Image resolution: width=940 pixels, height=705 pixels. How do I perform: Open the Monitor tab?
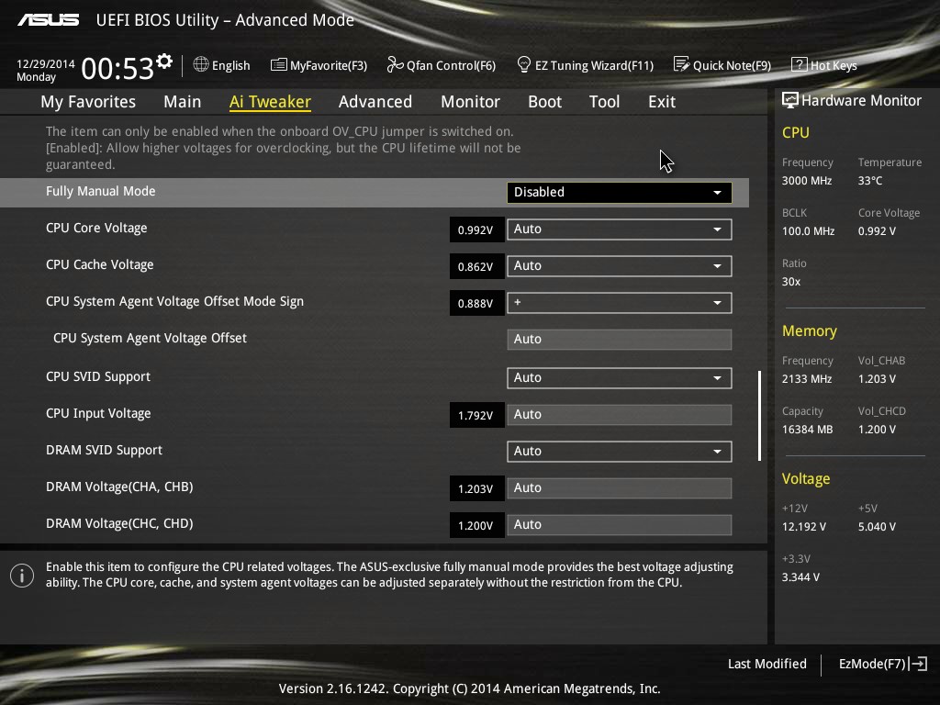click(471, 101)
